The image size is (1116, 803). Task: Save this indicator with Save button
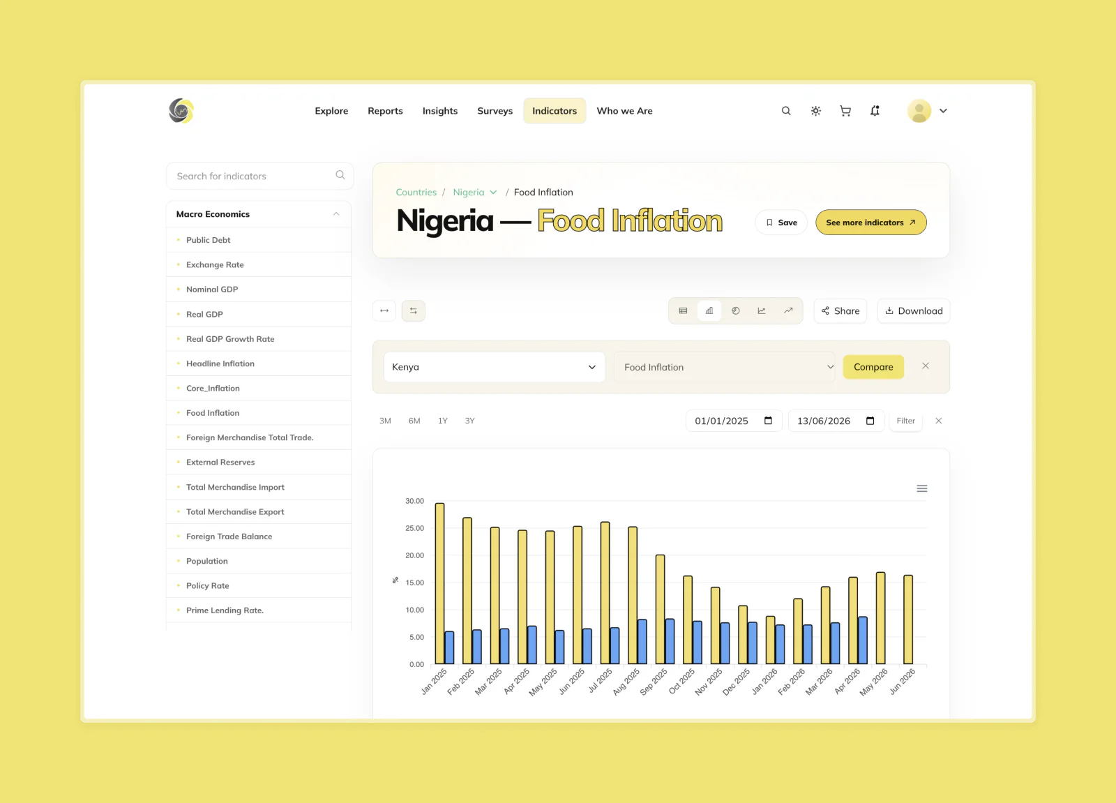[x=781, y=223]
